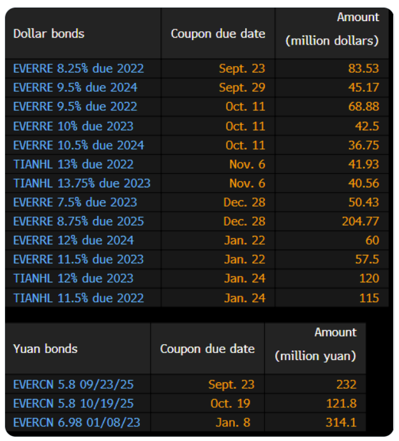Viewport: 399px width, 441px height.
Task: Select the EVERRE 9.5% due 2022 bond
Action: tap(75, 106)
